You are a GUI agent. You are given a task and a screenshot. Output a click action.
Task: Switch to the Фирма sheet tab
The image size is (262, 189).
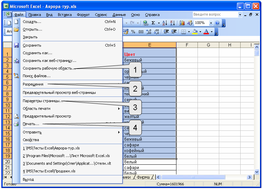pyautogui.click(x=143, y=177)
